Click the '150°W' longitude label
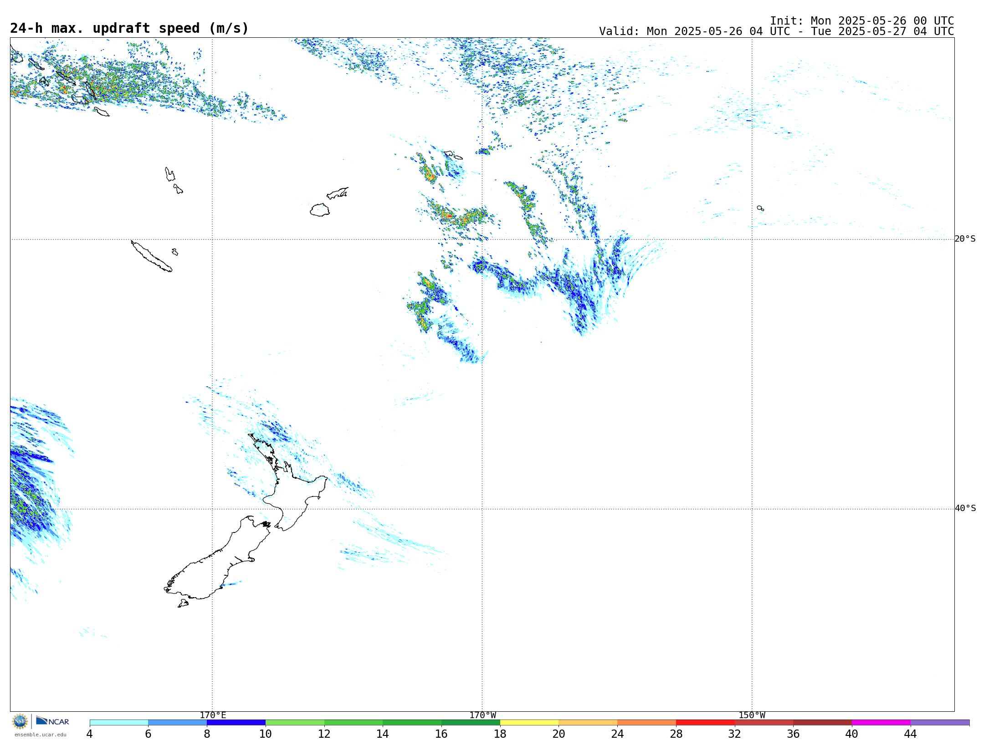The image size is (984, 740). (x=752, y=715)
